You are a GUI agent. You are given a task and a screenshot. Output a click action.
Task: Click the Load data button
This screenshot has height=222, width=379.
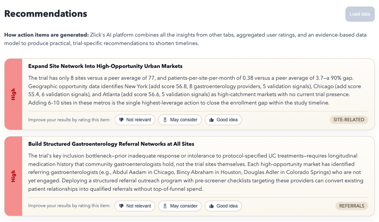360,14
